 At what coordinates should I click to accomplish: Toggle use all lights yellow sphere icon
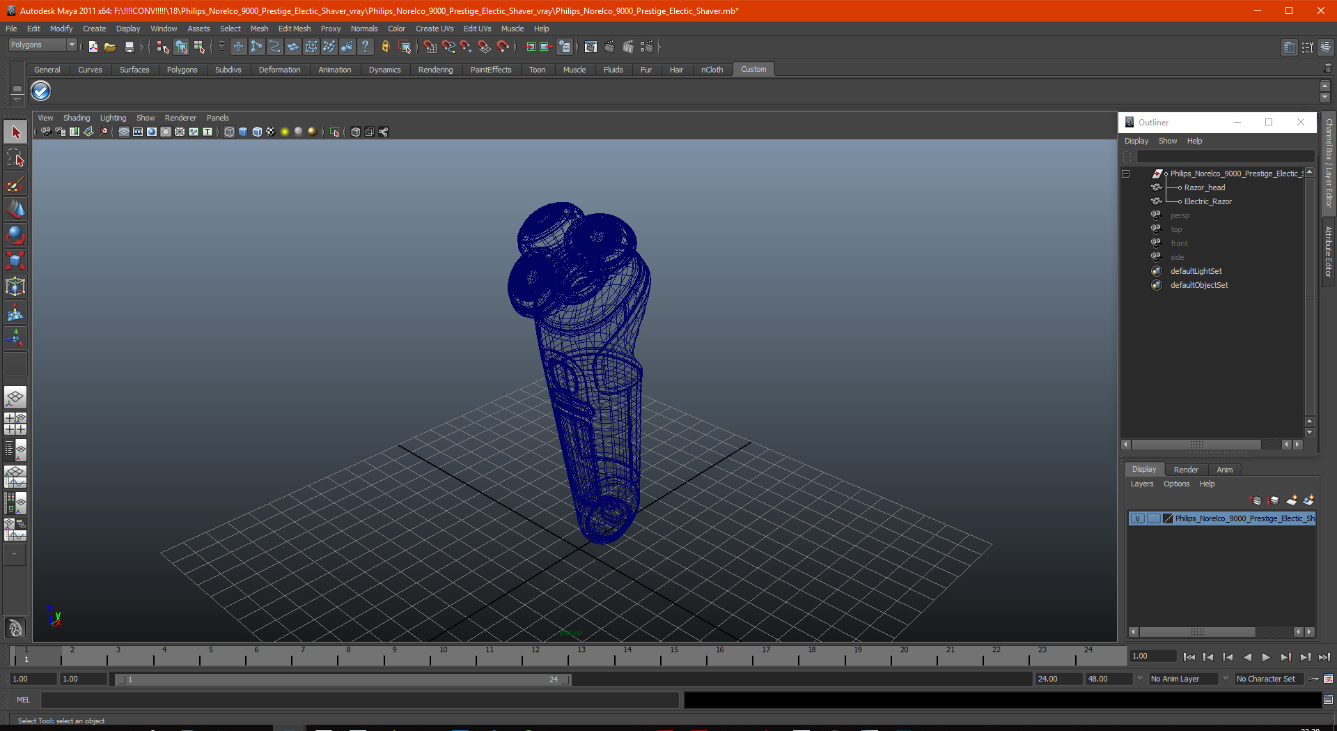(285, 132)
